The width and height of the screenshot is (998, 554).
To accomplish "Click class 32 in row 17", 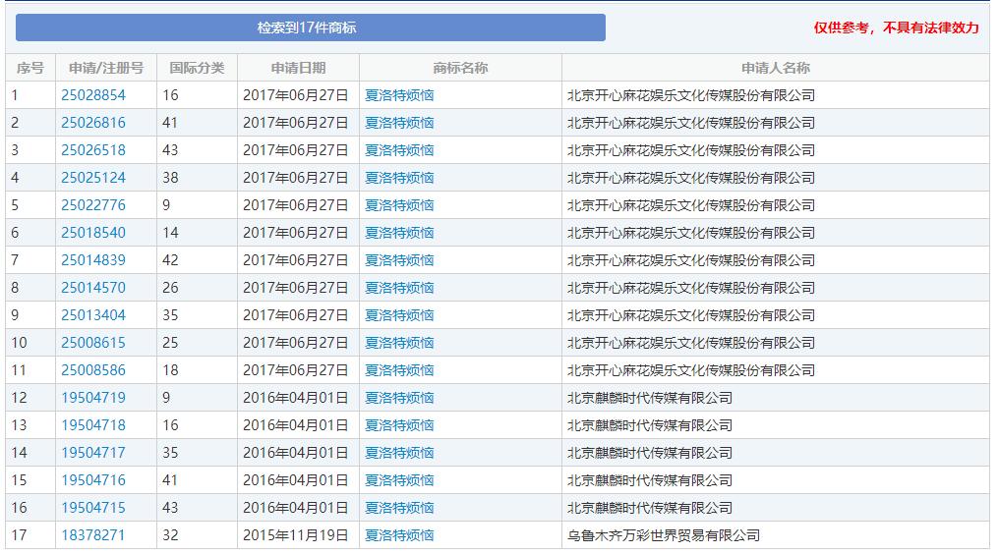I will pos(170,535).
